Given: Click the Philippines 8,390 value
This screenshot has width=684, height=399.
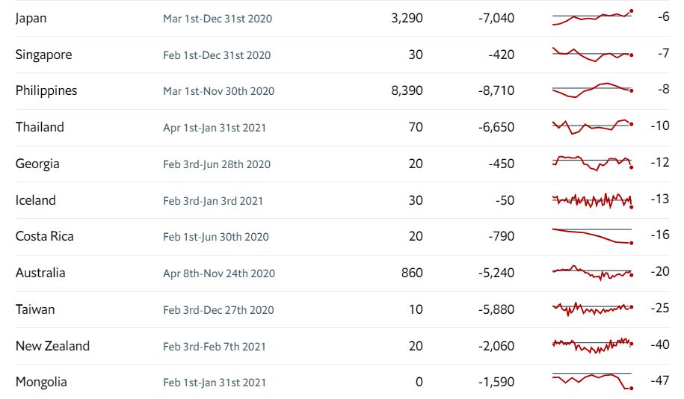Looking at the screenshot, I should pyautogui.click(x=407, y=90).
